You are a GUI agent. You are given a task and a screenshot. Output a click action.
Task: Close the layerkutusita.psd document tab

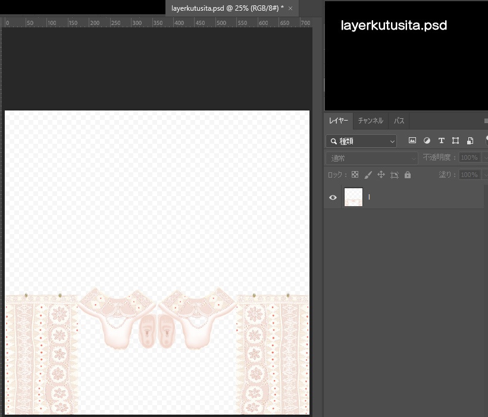pos(290,9)
